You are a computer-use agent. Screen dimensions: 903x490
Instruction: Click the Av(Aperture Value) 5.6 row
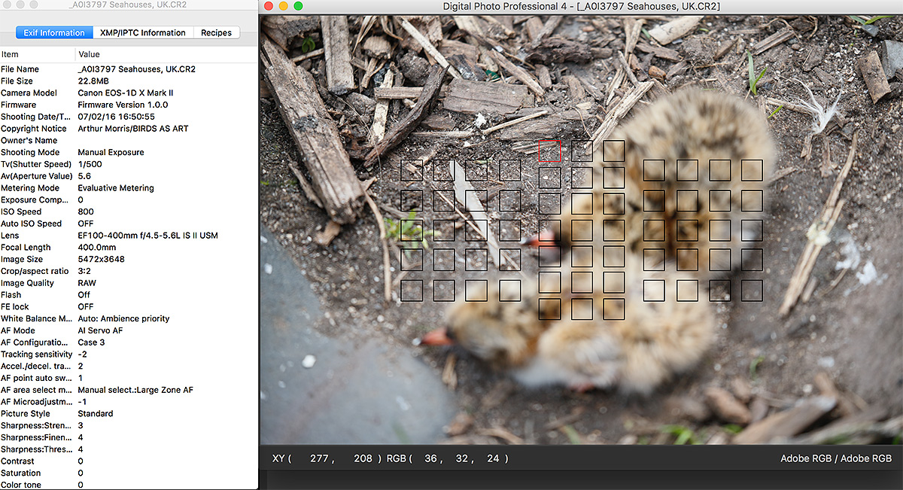tap(129, 176)
